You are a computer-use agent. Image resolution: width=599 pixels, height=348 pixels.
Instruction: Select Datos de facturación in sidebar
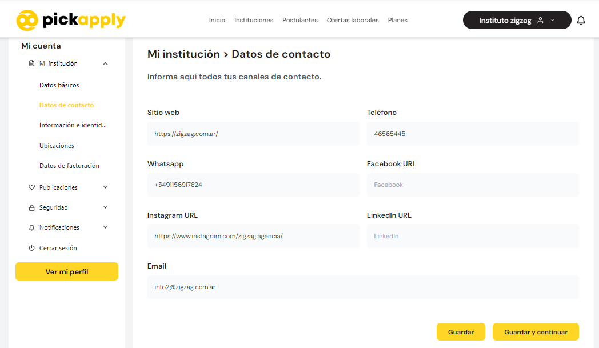[x=69, y=166]
